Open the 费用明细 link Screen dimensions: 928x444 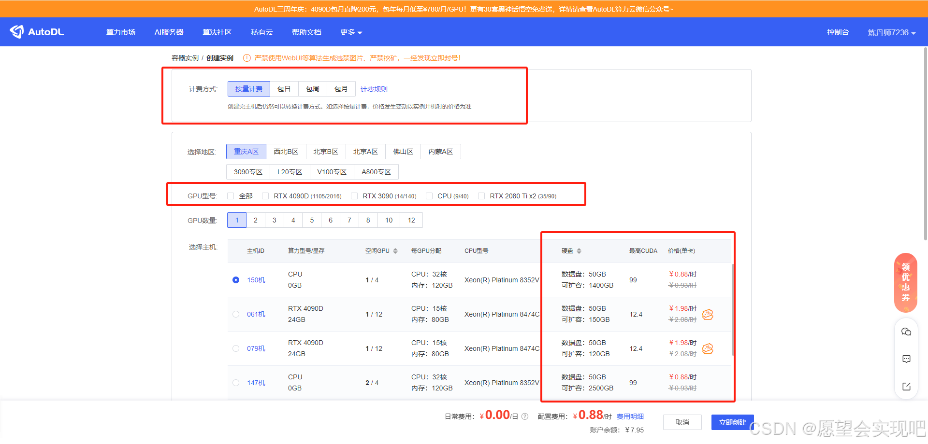(x=630, y=416)
